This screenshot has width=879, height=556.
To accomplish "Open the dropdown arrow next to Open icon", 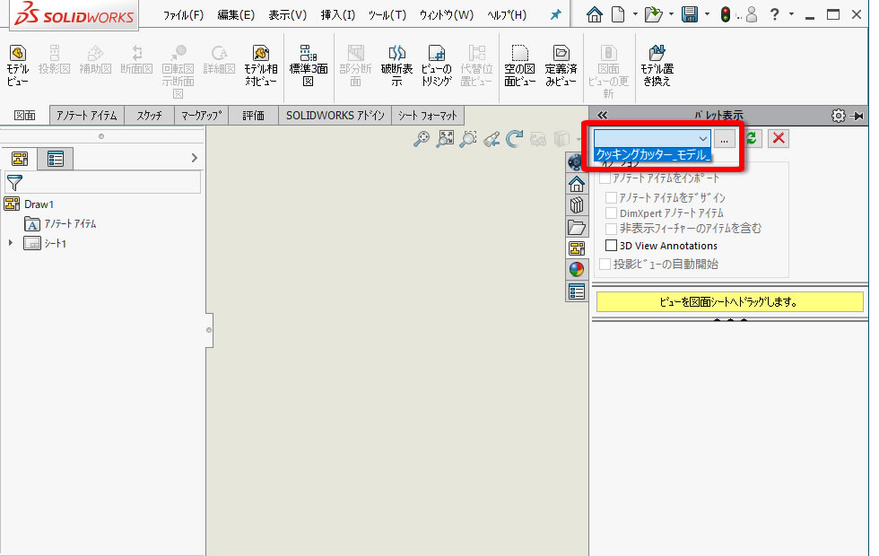I will pos(671,14).
